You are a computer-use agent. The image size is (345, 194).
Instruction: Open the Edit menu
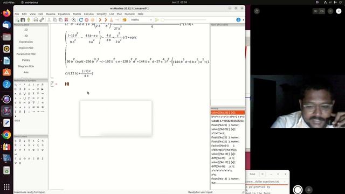(x=24, y=14)
